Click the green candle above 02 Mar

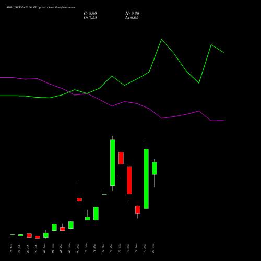point(46,235)
